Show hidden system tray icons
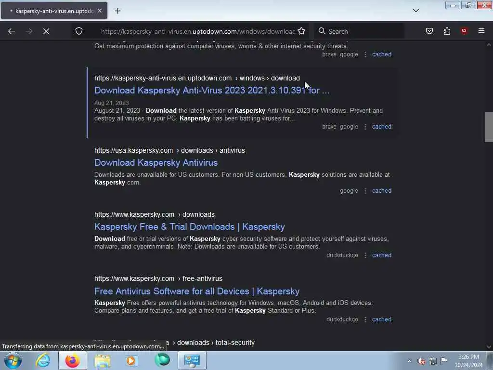The width and height of the screenshot is (493, 370). [x=409, y=361]
